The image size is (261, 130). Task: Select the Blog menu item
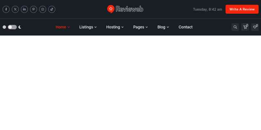[x=161, y=27]
